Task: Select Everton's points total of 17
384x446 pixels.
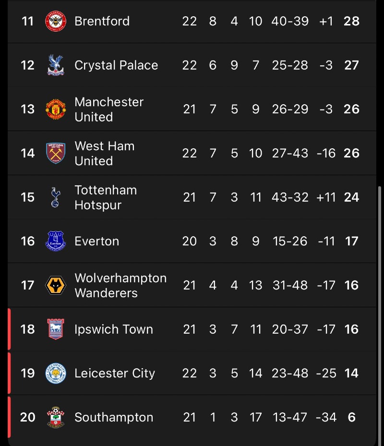Action: click(x=351, y=241)
